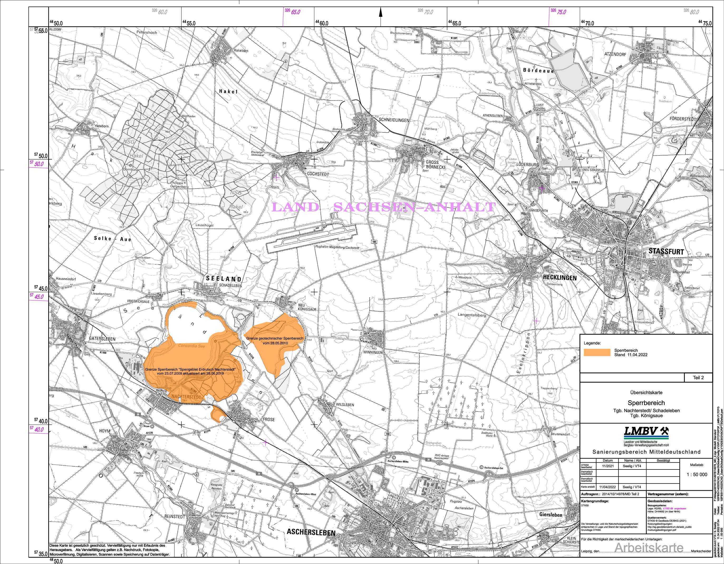Select the 'Vertragsnummer (extern):' heading
The image size is (724, 564).
click(x=668, y=494)
